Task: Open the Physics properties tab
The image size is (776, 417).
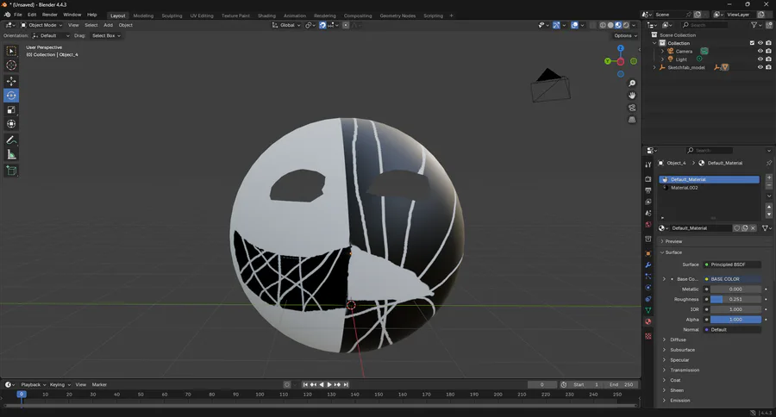Action: pyautogui.click(x=648, y=288)
